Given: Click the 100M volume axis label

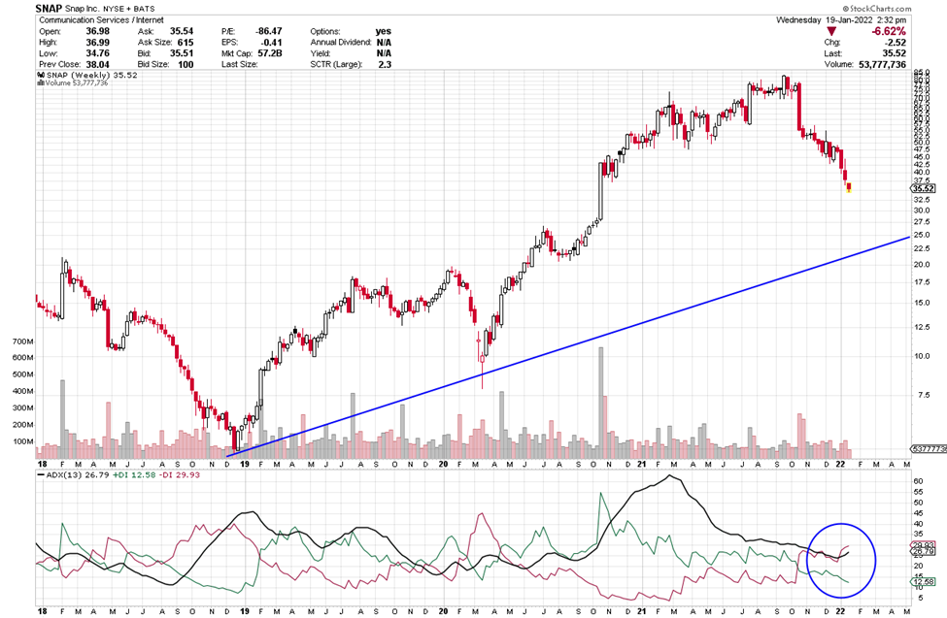Looking at the screenshot, I should pos(22,441).
